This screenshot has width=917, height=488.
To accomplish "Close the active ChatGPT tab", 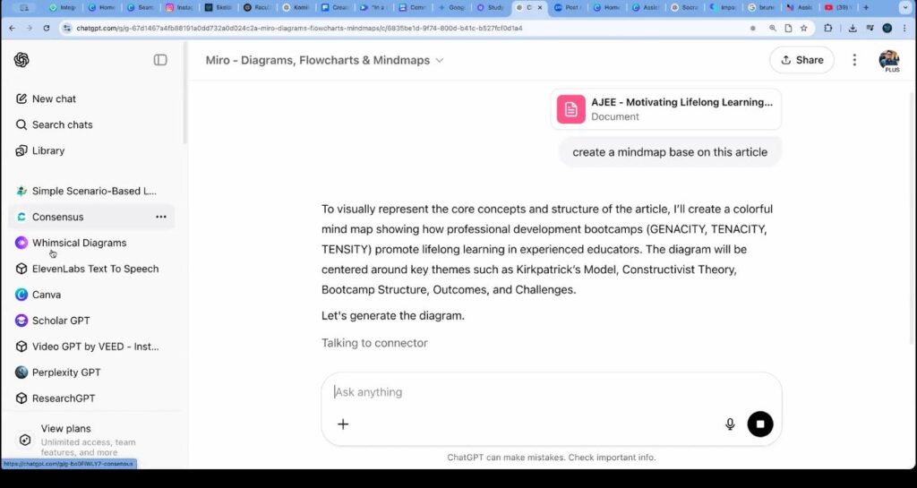I will point(539,7).
